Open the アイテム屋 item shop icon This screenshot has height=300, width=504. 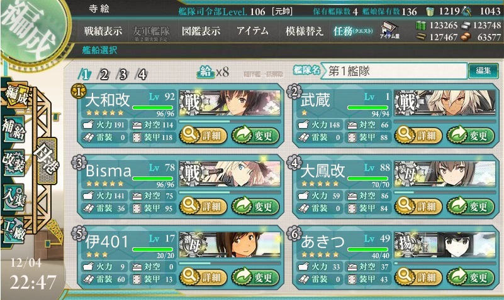pos(389,31)
